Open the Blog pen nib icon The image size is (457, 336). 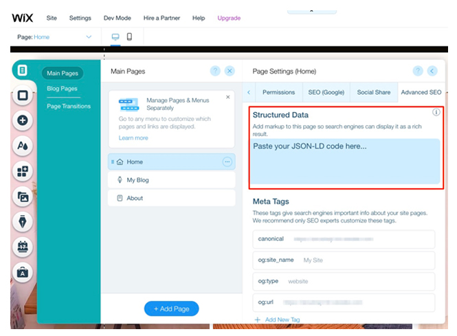(23, 222)
